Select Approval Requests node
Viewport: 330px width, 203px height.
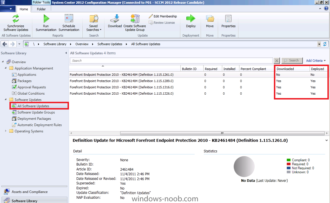click(29, 87)
